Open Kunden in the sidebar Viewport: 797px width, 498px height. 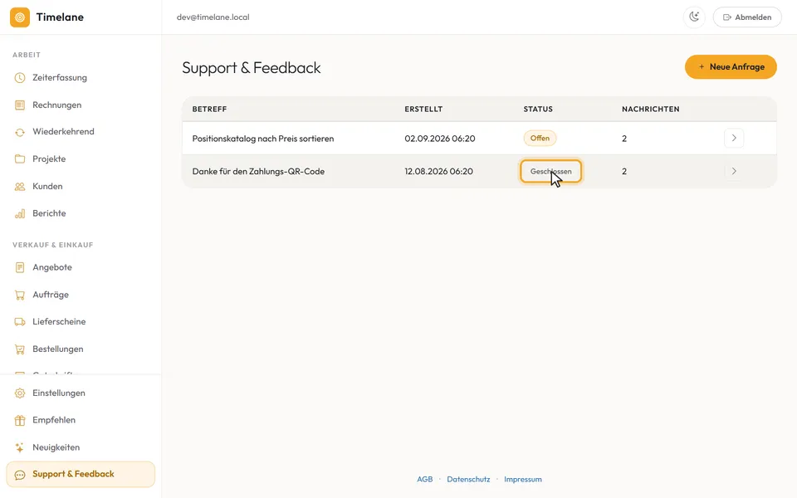point(81,187)
